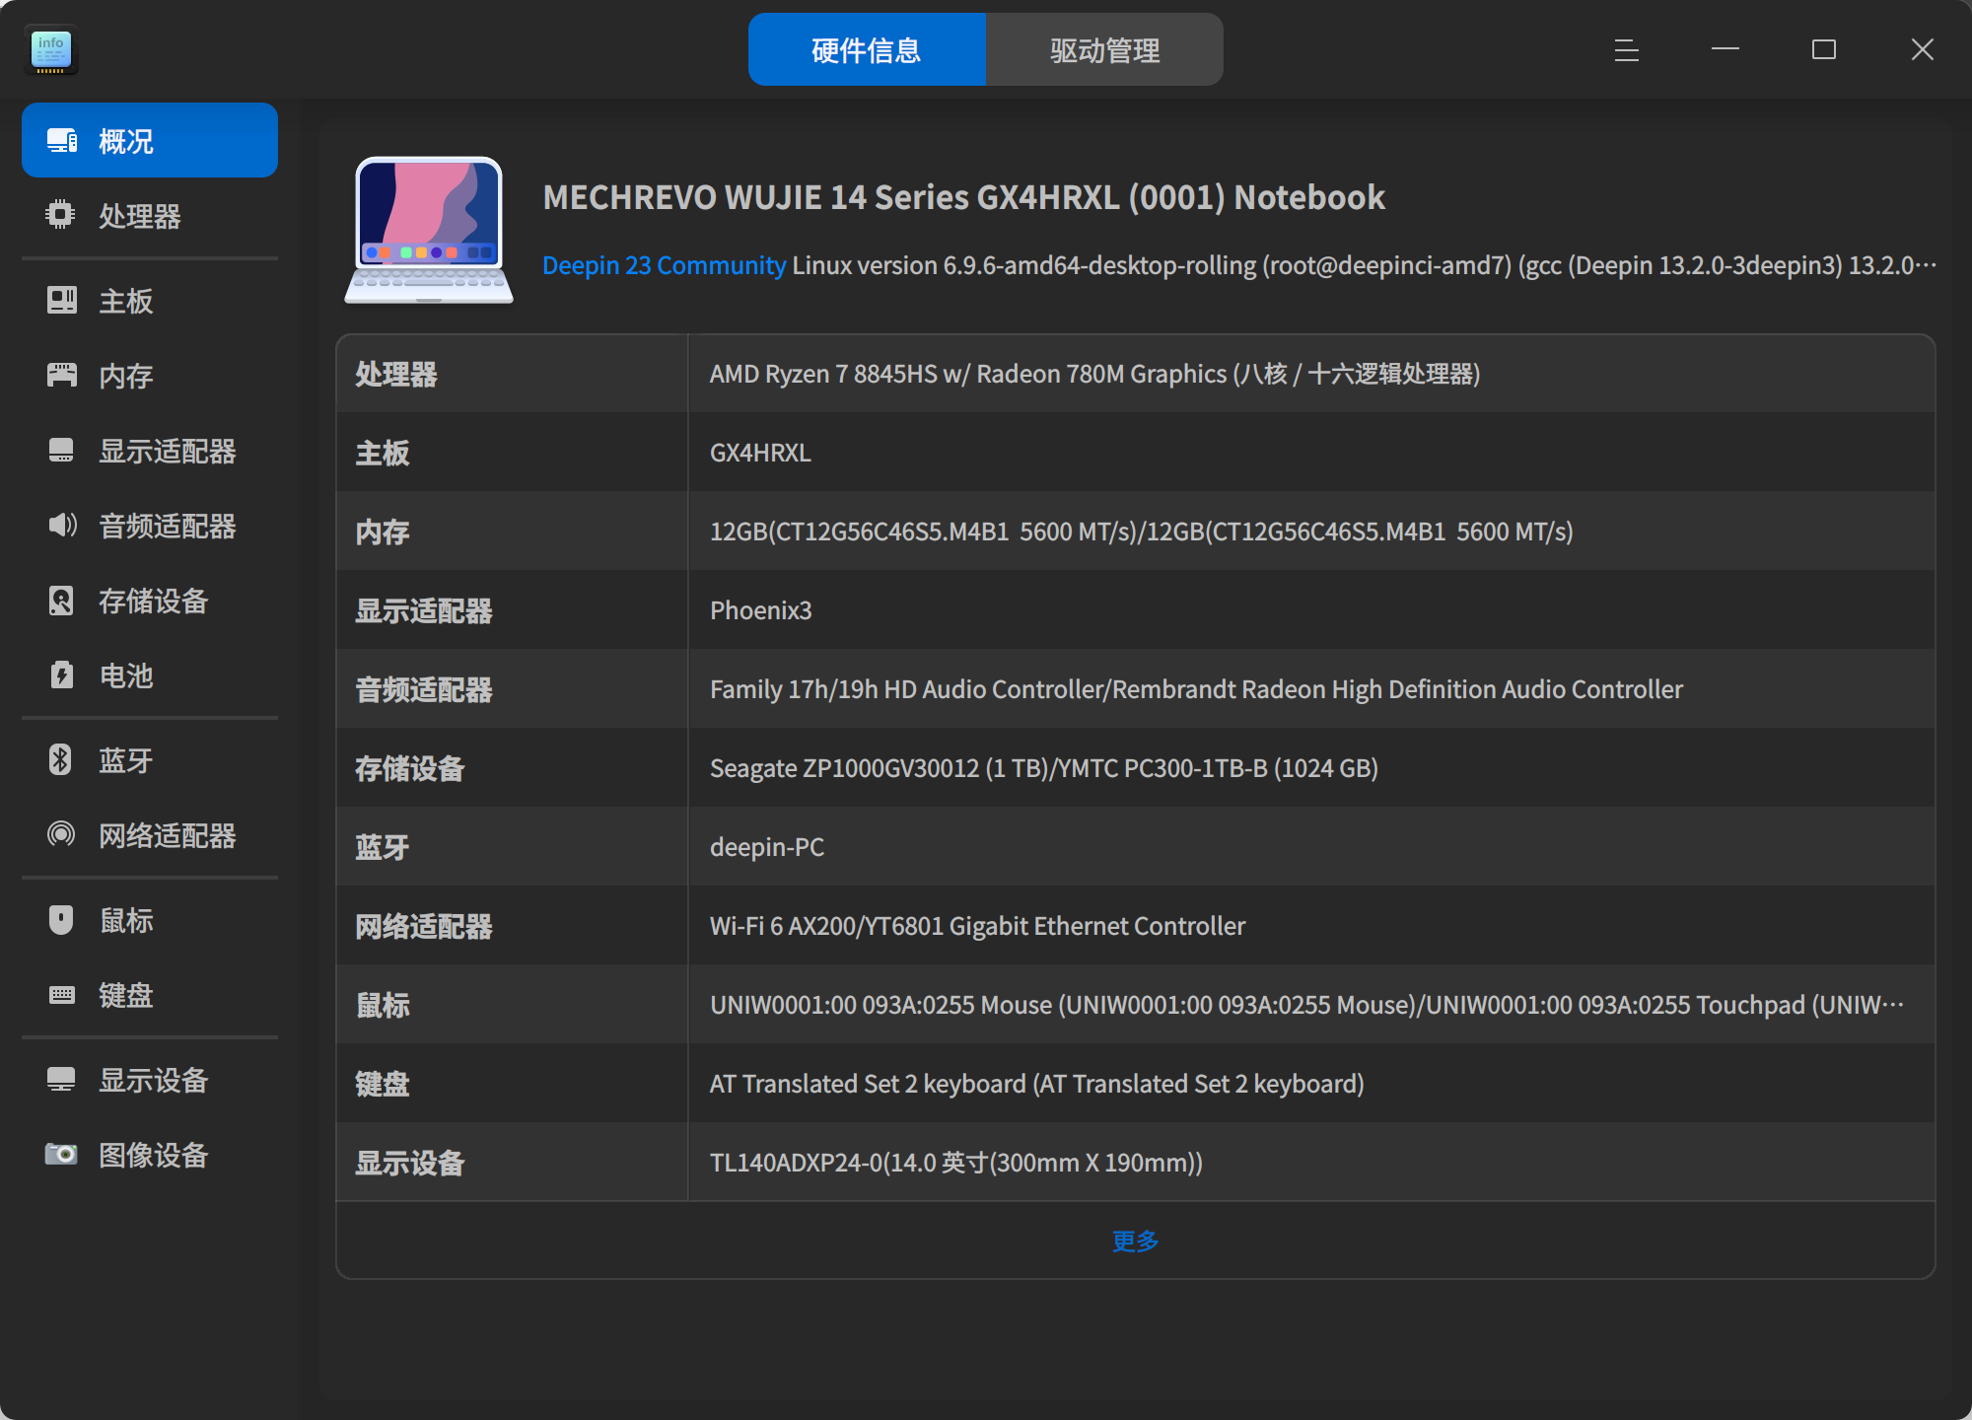Click motherboard value GX4HRXL in table
1972x1420 pixels.
760,453
